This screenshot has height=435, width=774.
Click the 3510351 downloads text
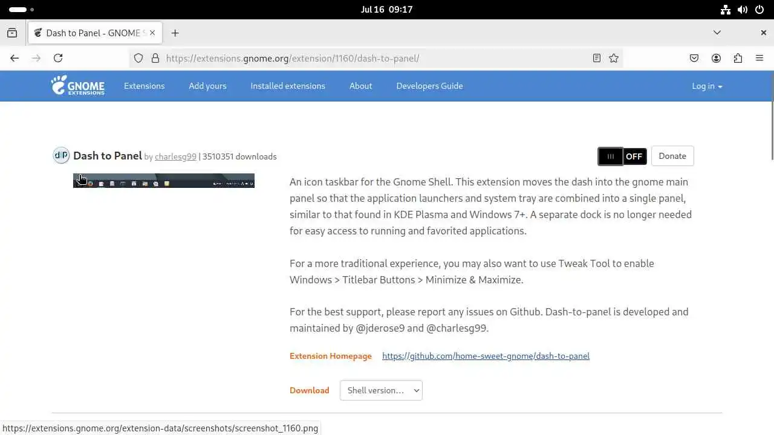coord(239,156)
